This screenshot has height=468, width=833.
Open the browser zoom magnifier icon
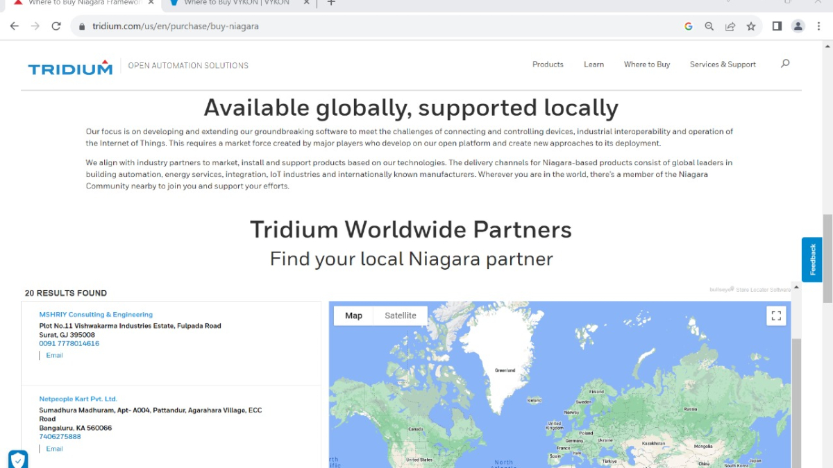[709, 26]
